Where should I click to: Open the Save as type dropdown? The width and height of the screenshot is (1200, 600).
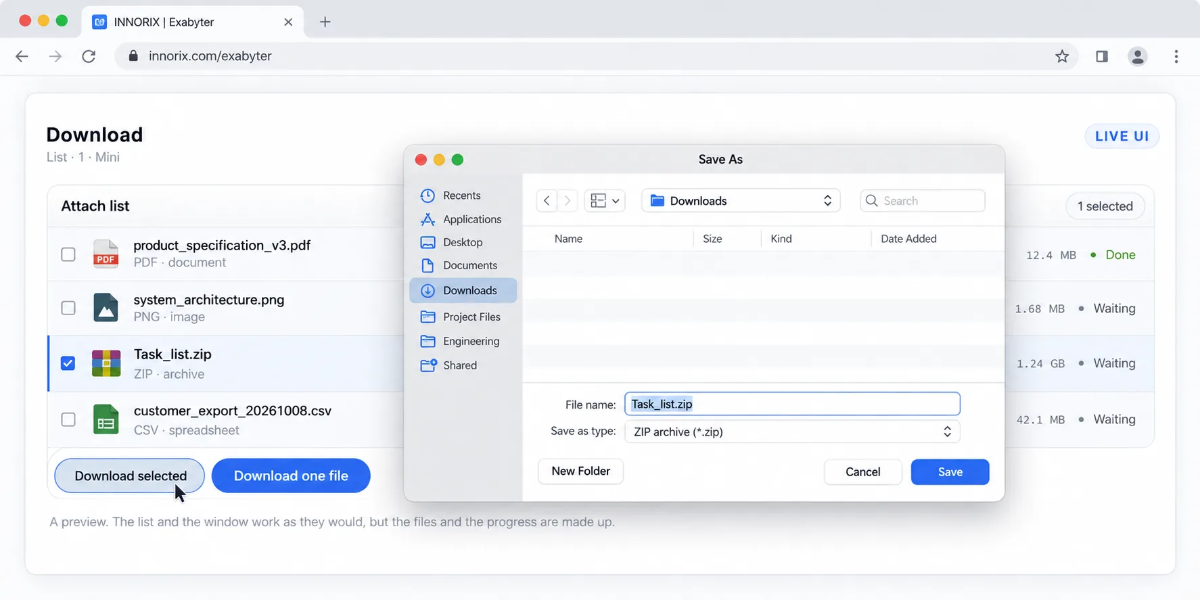tap(792, 432)
